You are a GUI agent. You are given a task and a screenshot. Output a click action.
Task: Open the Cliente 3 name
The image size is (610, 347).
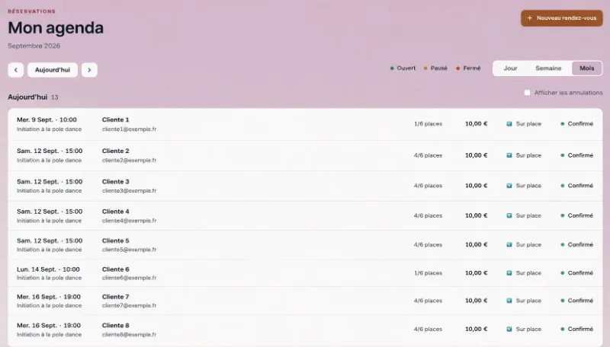(116, 182)
